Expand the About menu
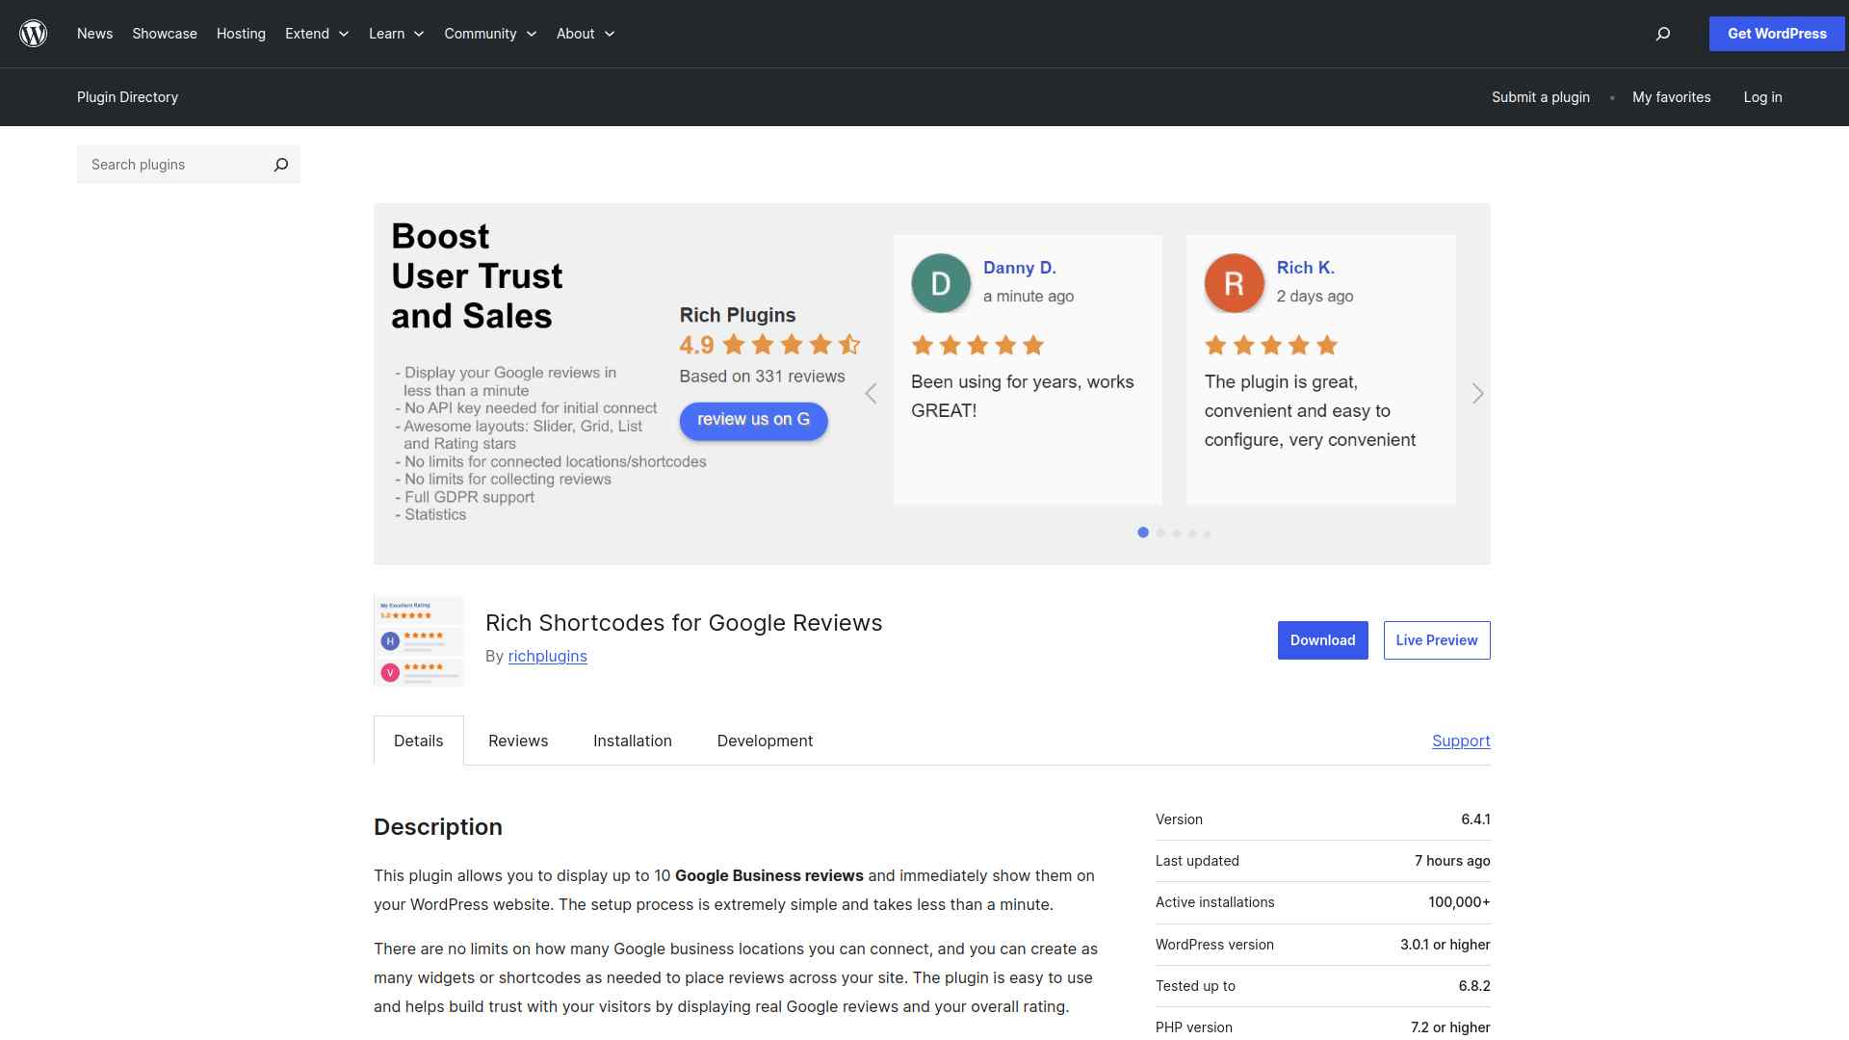Image resolution: width=1849 pixels, height=1040 pixels. (586, 34)
